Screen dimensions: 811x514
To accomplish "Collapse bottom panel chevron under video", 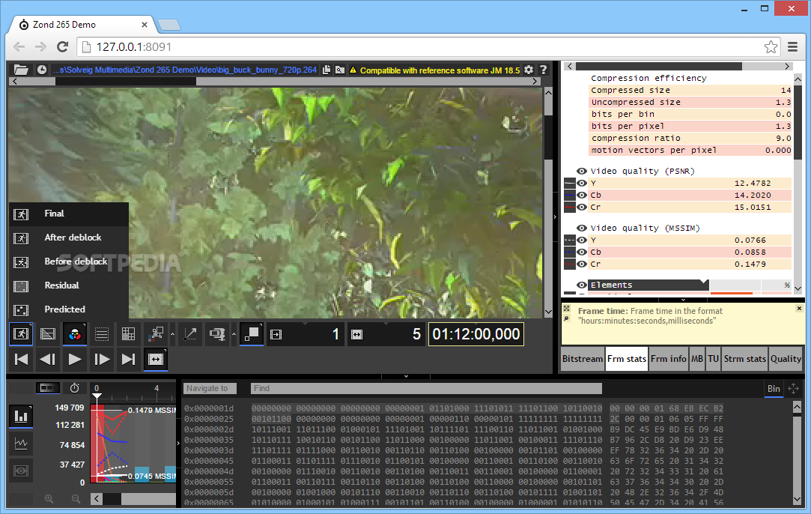I will 406,376.
